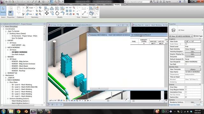Toggle the Far Clip Active checkbox
Image resolution: width=204 pixels, height=114 pixels.
tap(186, 95)
